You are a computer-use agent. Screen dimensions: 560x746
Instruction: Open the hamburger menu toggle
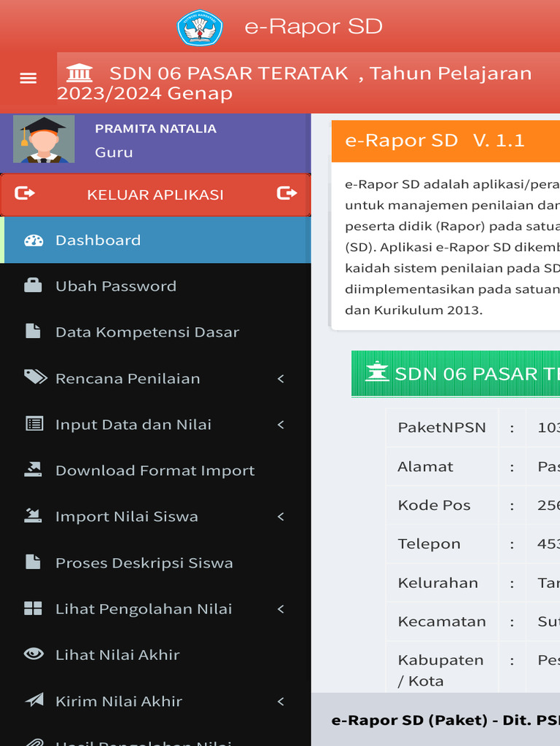click(x=28, y=78)
